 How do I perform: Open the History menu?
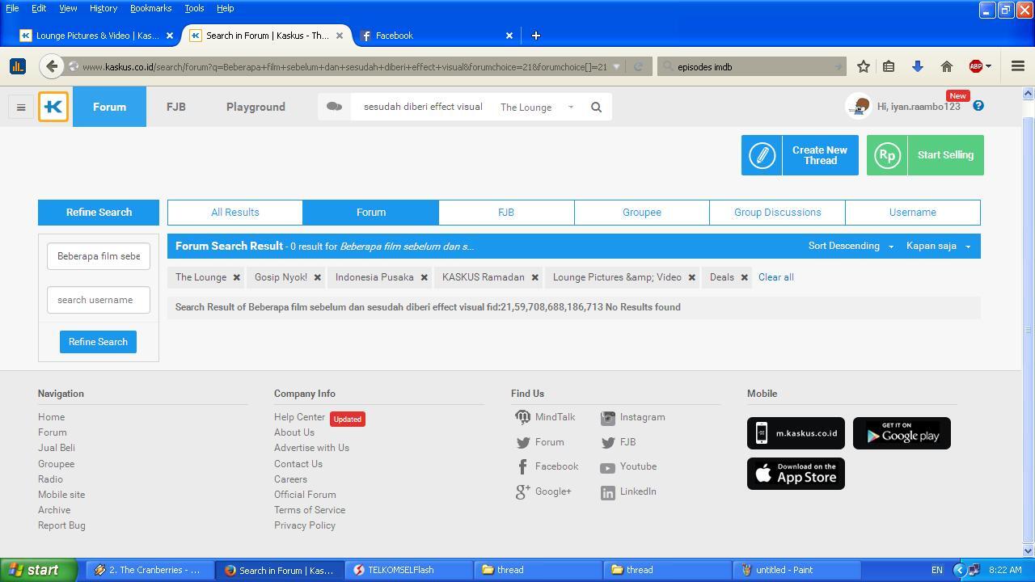click(x=103, y=8)
